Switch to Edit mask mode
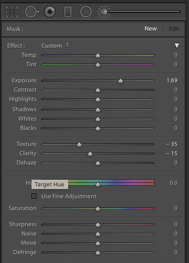 (174, 28)
